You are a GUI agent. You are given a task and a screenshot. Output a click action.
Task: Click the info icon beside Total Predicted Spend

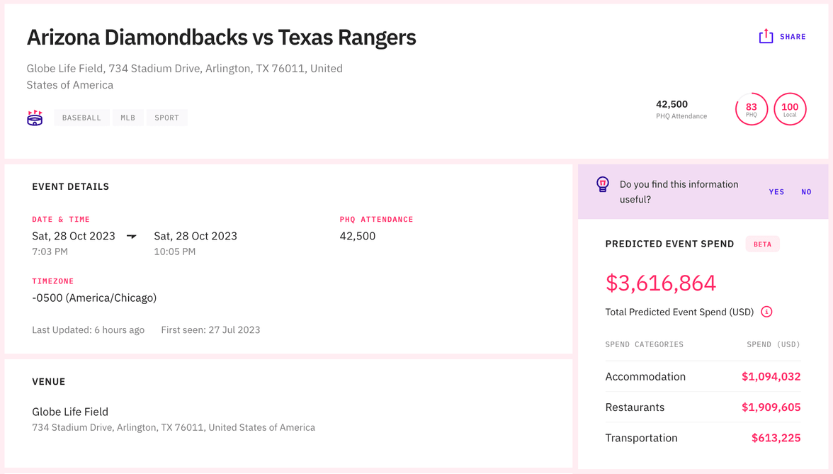click(x=766, y=312)
